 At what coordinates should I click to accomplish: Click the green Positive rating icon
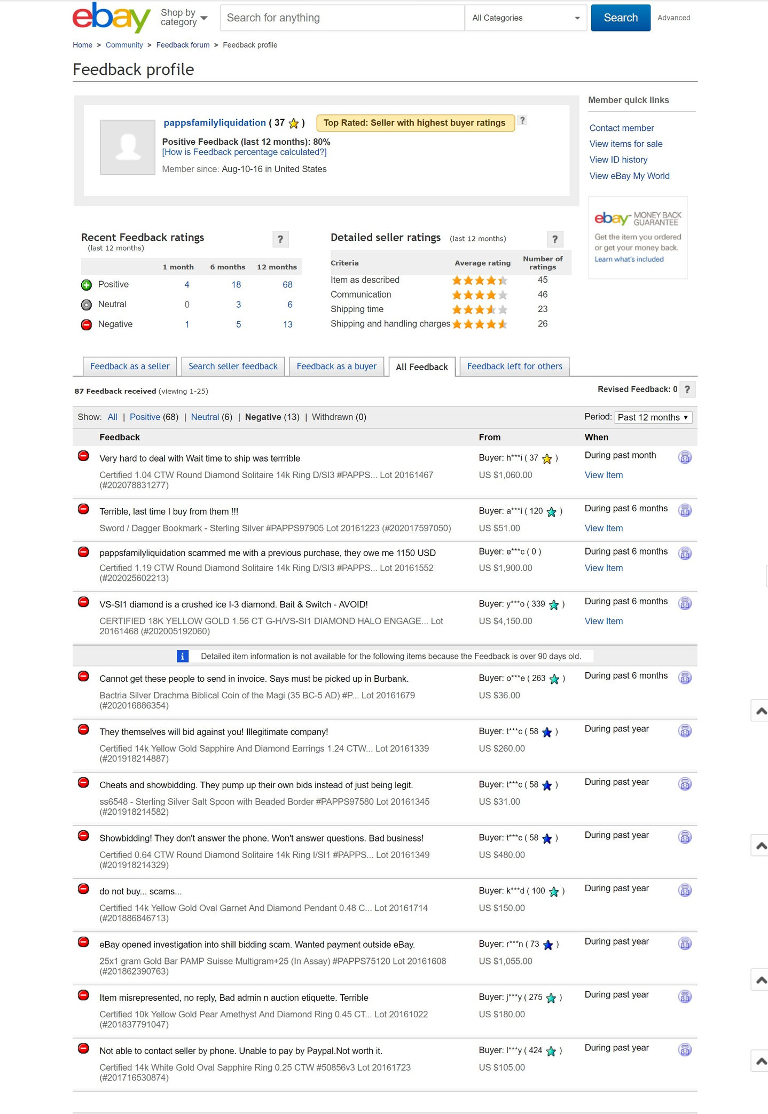click(x=86, y=285)
